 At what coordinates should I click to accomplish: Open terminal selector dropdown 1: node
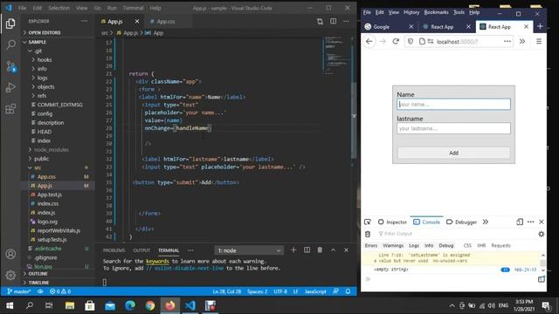pos(248,250)
